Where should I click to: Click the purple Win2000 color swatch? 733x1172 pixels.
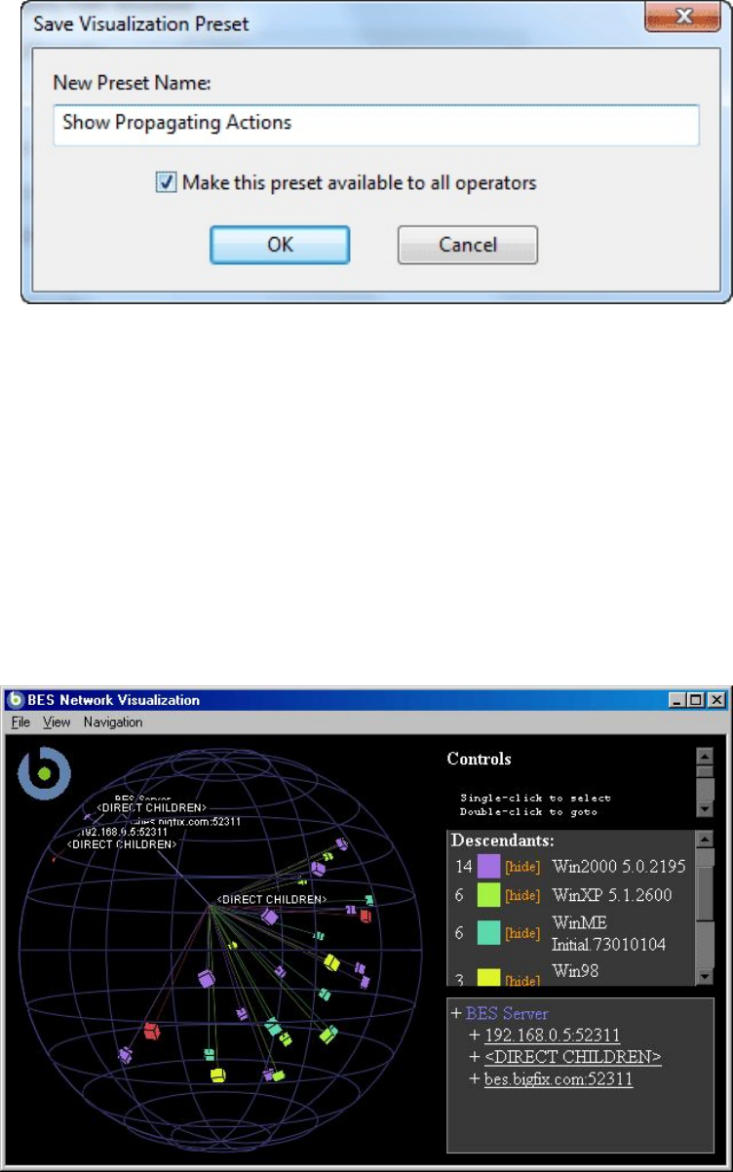488,866
